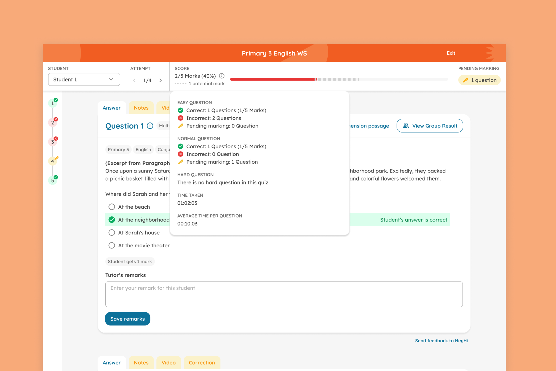556x371 pixels.
Task: Click pencil icon in pending marking badge
Action: click(x=465, y=80)
